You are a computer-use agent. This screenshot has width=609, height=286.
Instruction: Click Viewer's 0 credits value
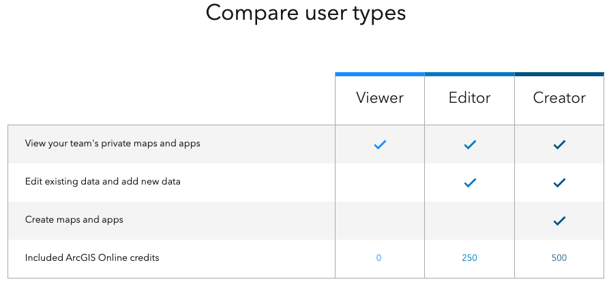pos(378,258)
